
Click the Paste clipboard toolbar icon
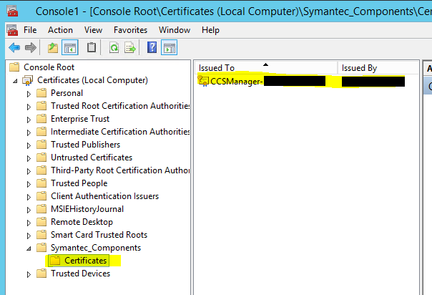(x=91, y=48)
